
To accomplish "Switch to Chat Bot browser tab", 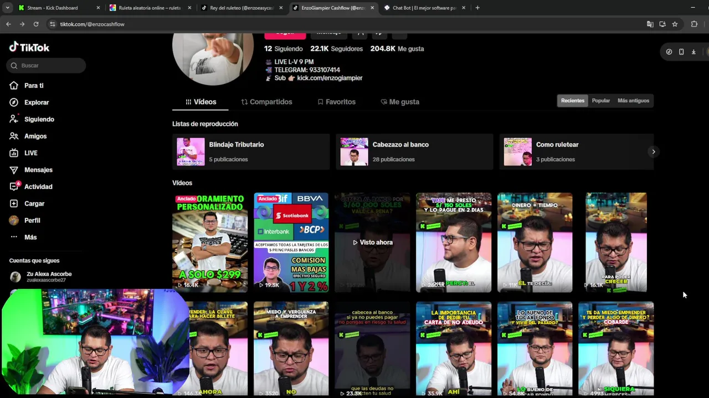I will tap(424, 8).
